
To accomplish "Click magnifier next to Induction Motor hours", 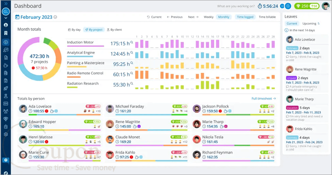I will point(132,42).
